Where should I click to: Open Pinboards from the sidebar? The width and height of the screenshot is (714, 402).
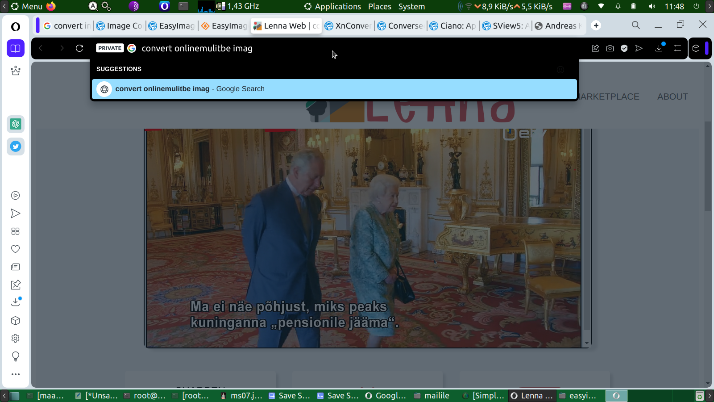[x=16, y=285]
